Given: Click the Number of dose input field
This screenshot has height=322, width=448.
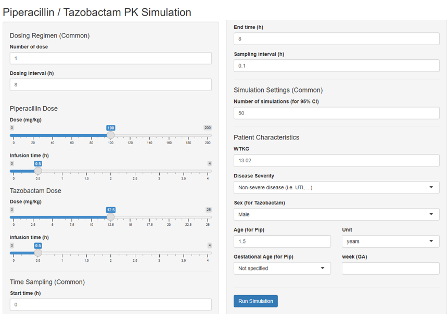Looking at the screenshot, I should [x=110, y=58].
